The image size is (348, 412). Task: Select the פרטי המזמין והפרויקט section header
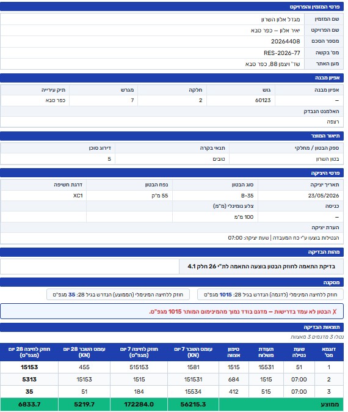coord(172,7)
